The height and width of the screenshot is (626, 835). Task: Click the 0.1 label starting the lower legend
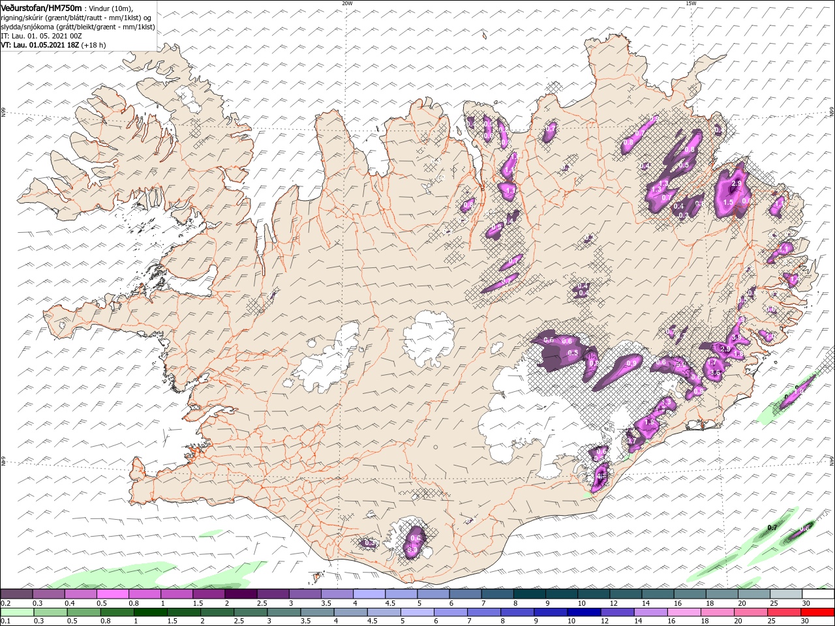5,621
